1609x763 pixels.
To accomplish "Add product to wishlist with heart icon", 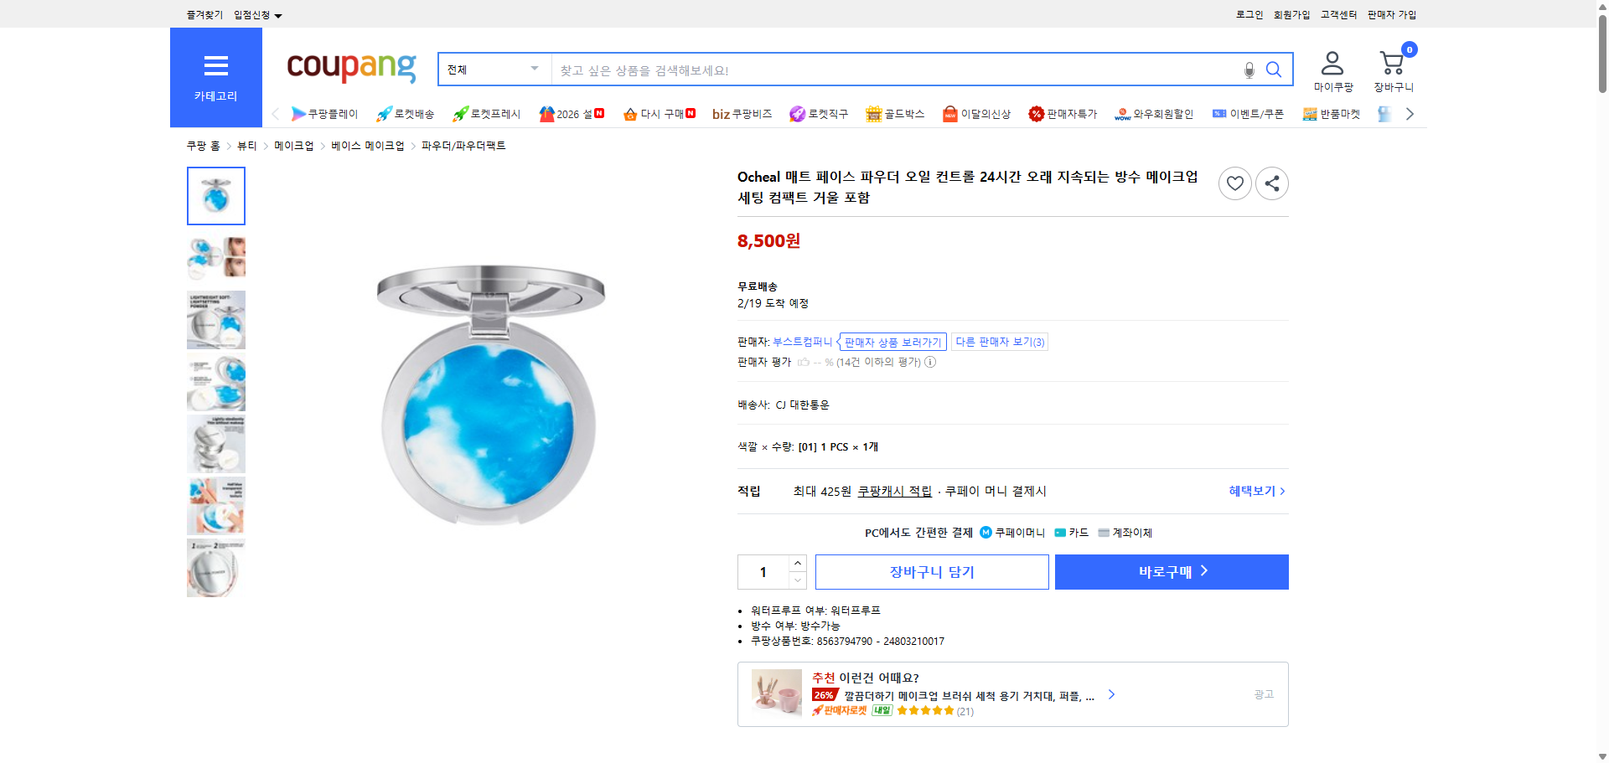I will point(1234,183).
